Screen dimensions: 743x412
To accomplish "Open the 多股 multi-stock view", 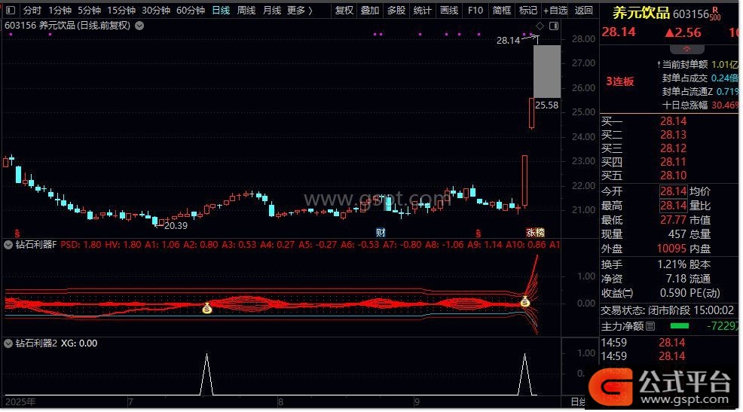I will (x=396, y=10).
